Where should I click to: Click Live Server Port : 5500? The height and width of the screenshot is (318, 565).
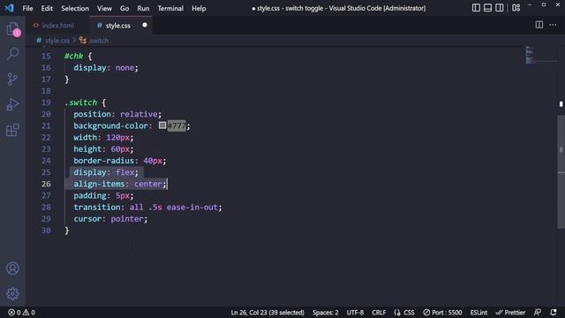(x=442, y=313)
